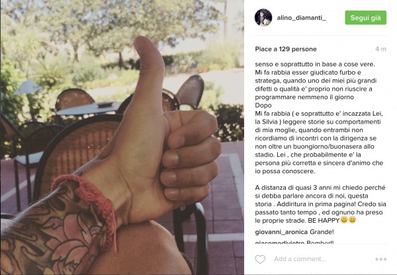Click the first smiley emoji after BE HAPPY
This screenshot has width=397, height=275.
(x=344, y=220)
